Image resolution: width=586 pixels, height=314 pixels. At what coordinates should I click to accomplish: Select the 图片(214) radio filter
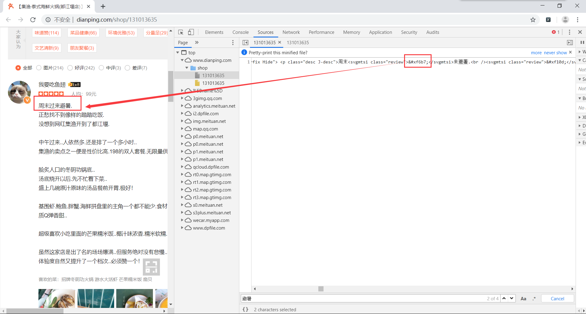[39, 68]
